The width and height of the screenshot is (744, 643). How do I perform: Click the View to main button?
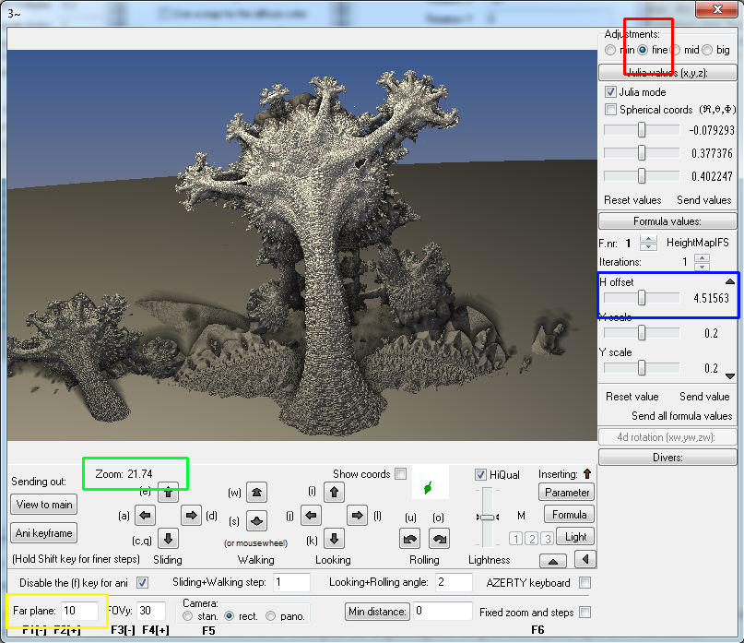tap(43, 505)
